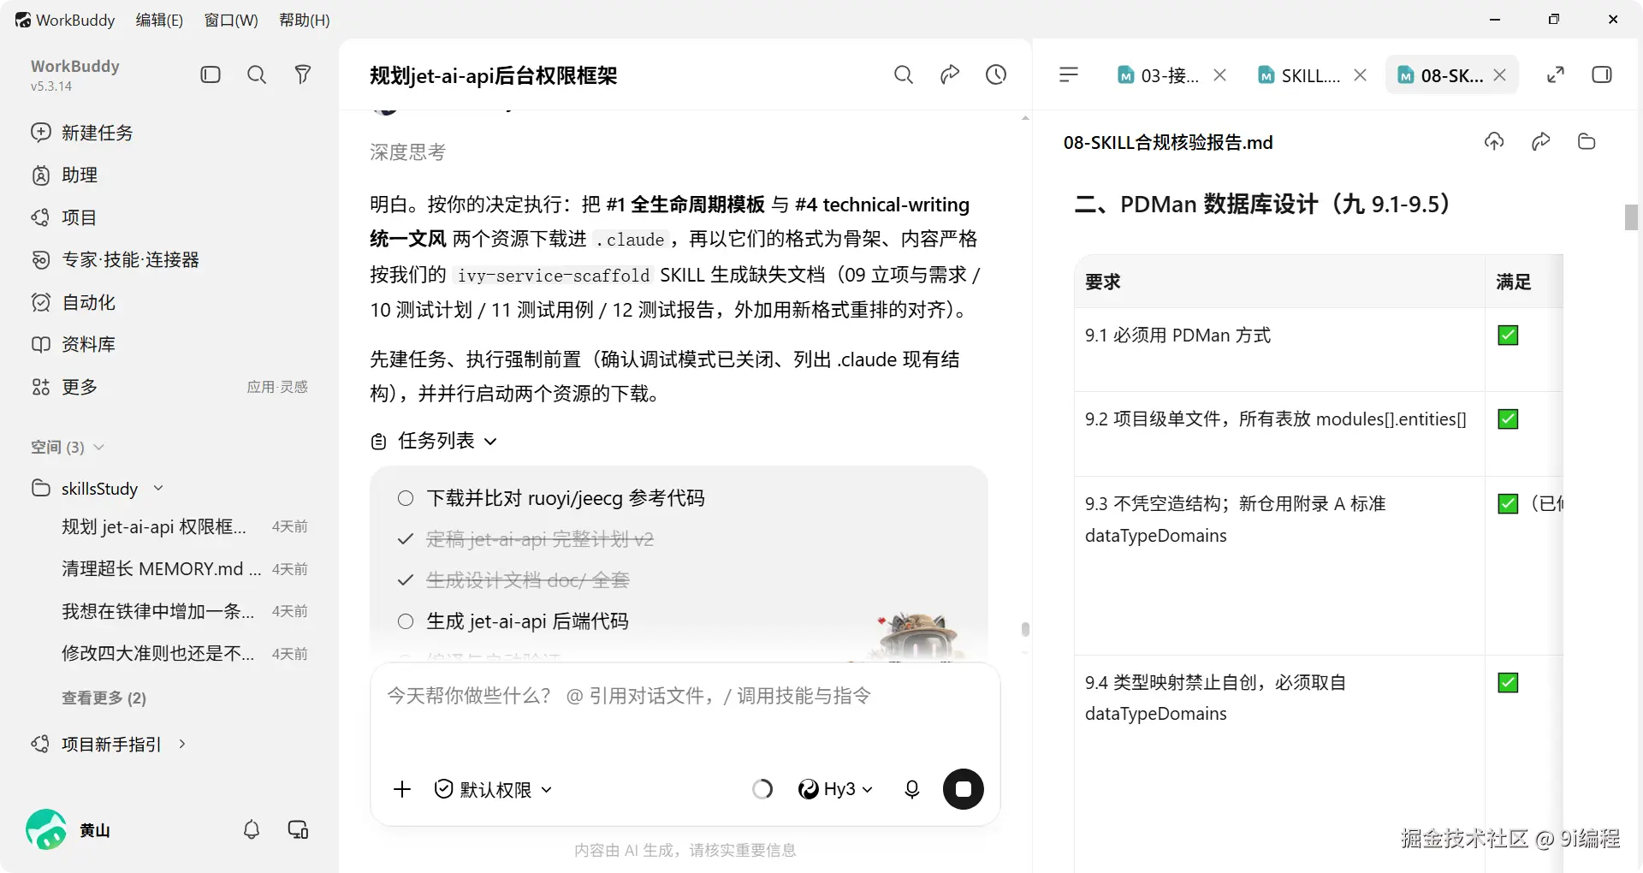Open conversation history clock icon

coord(996,74)
